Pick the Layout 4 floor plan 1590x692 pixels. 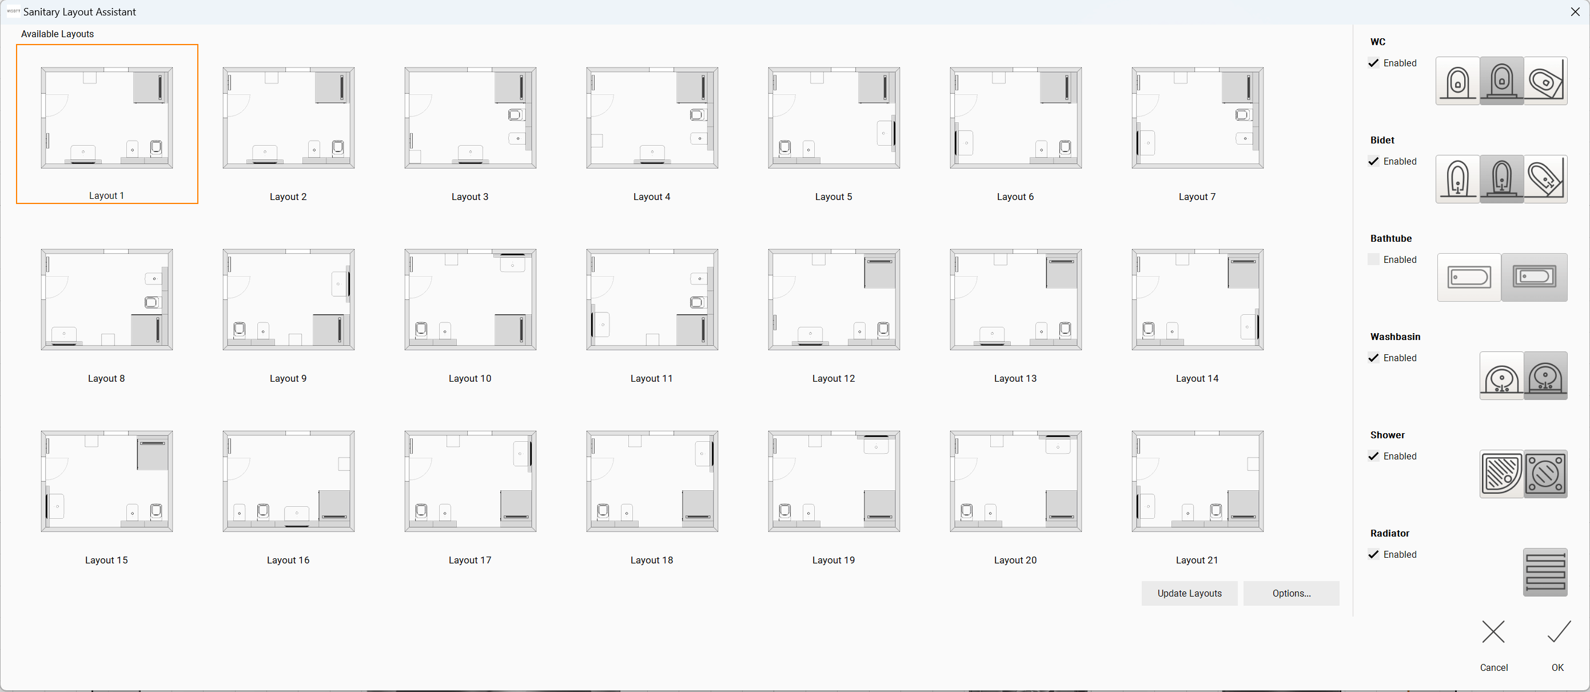click(652, 118)
